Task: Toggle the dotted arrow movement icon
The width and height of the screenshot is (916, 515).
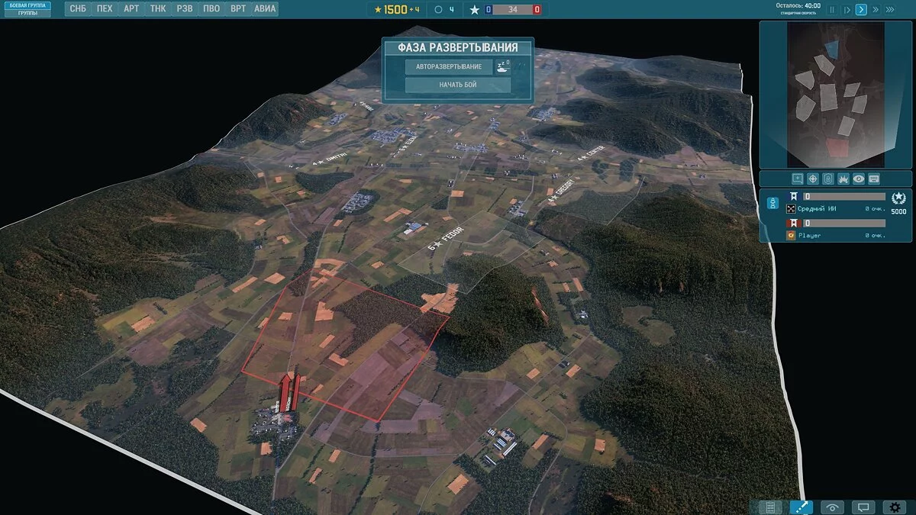Action: click(801, 507)
